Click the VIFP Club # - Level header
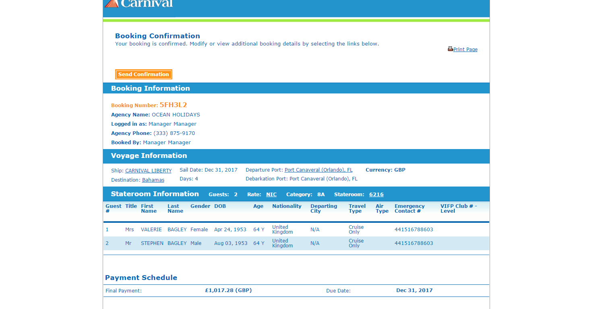 click(x=459, y=209)
